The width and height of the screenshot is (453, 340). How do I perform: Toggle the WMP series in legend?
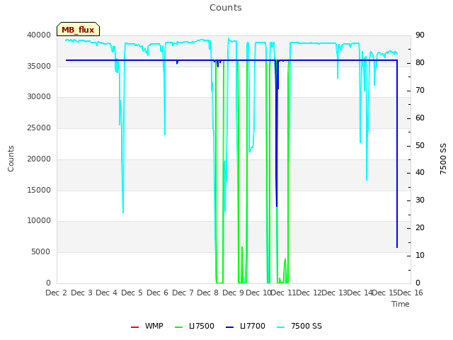(147, 326)
